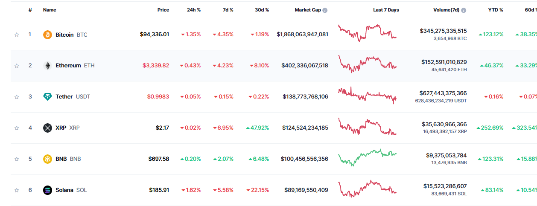The image size is (537, 206).
Task: Sort the table by YTD % column
Action: coord(496,10)
